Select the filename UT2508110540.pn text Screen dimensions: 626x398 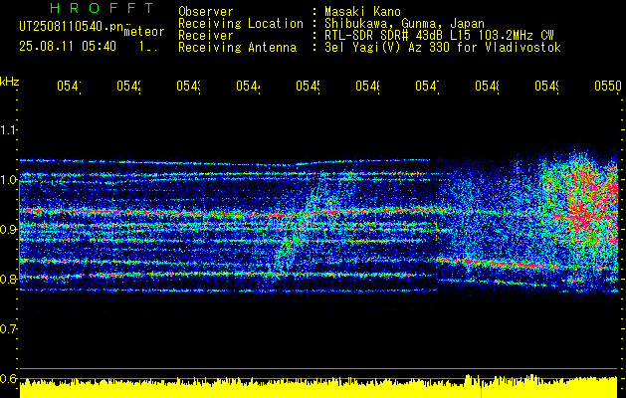pyautogui.click(x=71, y=27)
